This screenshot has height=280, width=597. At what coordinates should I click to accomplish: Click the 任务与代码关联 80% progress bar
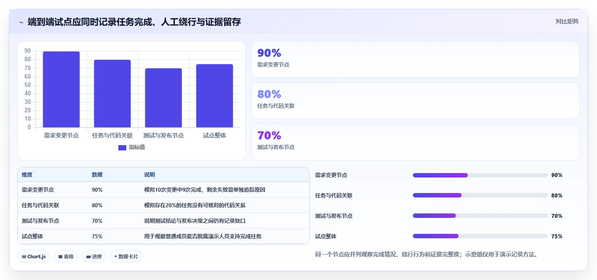[480, 195]
